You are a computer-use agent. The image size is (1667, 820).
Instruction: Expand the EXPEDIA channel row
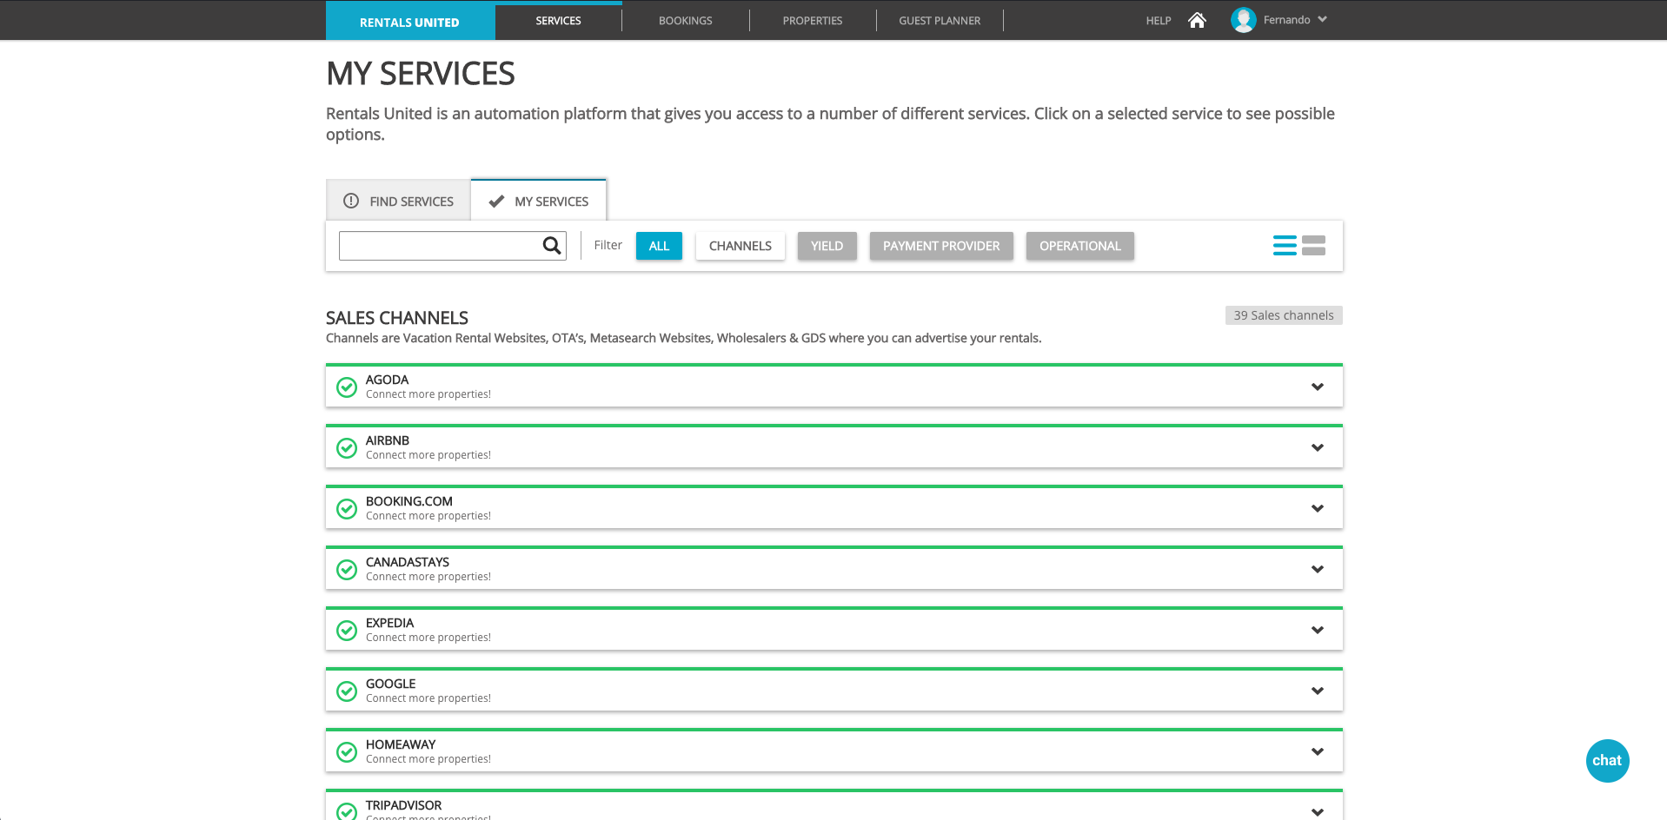coord(1318,631)
